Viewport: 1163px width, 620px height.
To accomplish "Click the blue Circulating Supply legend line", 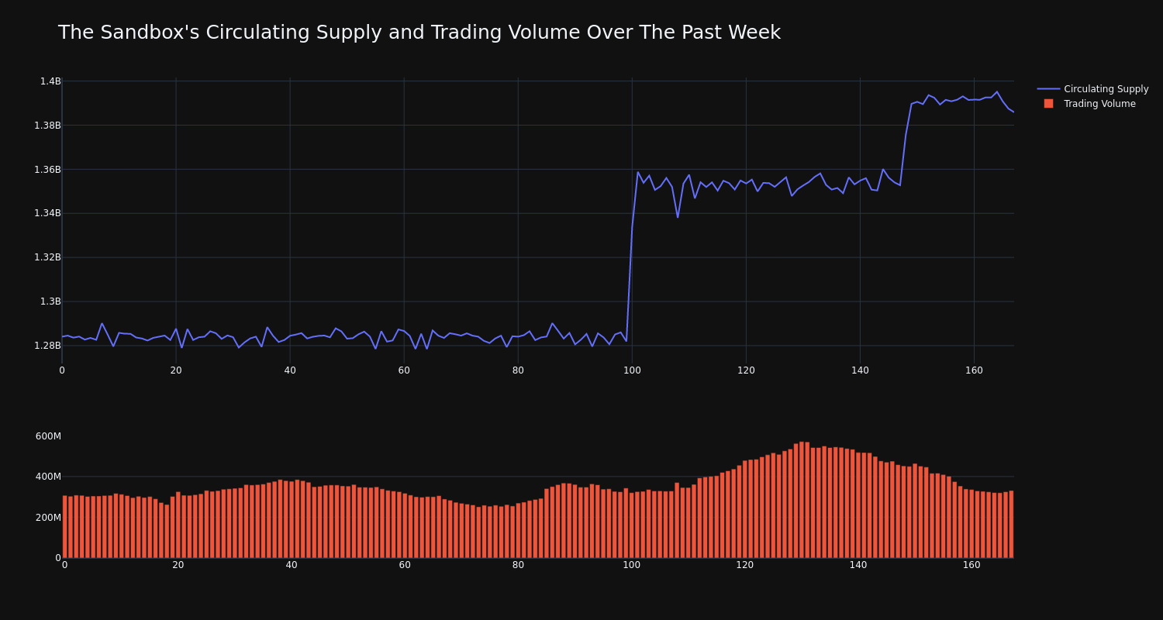I will [1048, 89].
